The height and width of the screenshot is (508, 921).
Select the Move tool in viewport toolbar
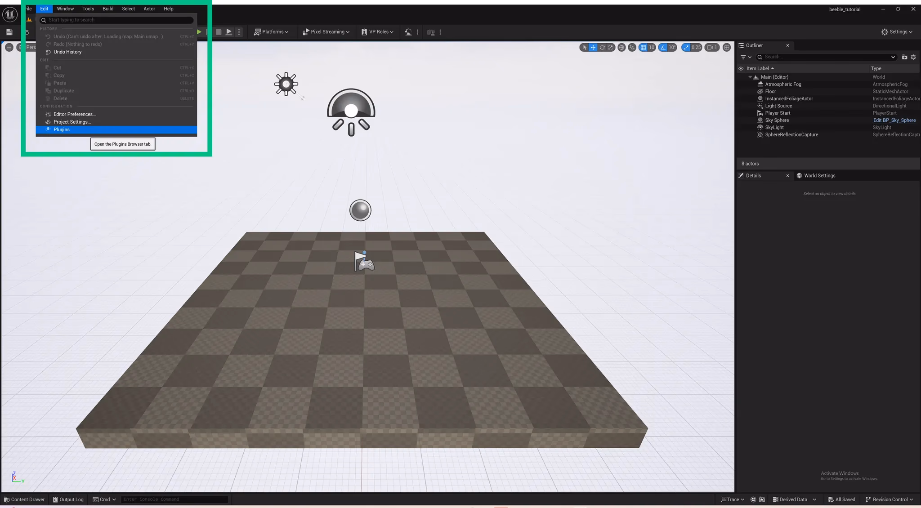(x=593, y=47)
